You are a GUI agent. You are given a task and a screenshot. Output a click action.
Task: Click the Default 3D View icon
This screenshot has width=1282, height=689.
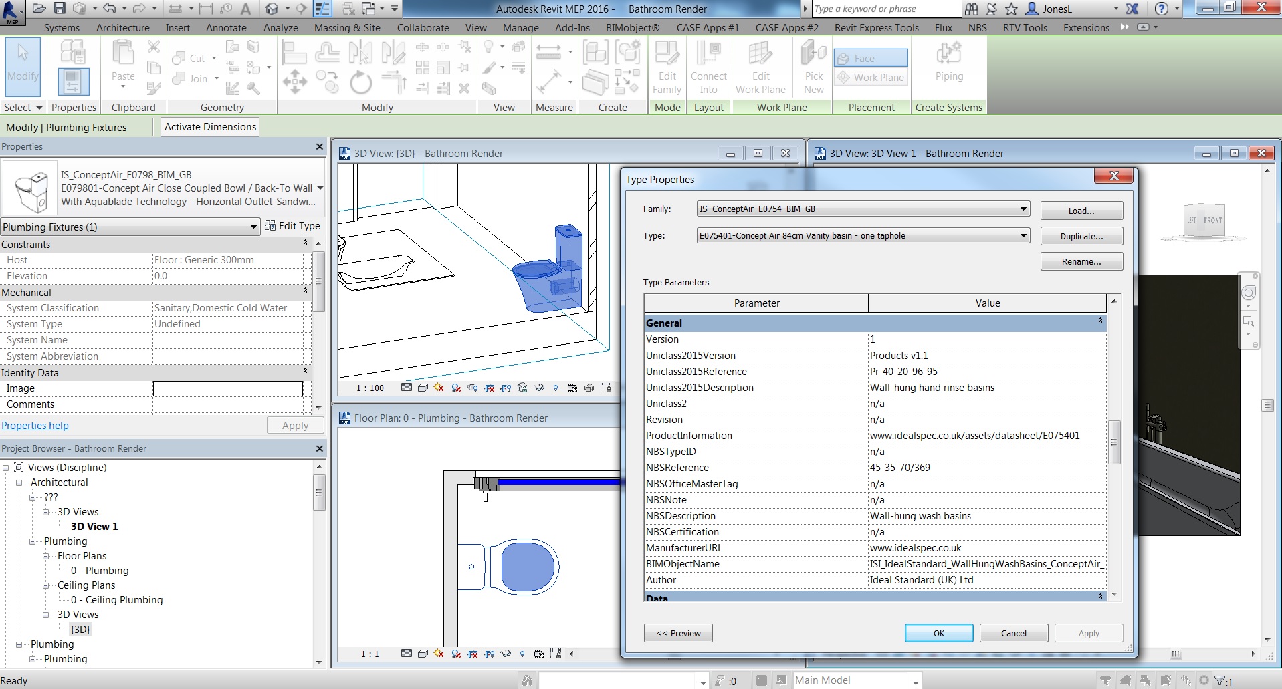tap(272, 9)
